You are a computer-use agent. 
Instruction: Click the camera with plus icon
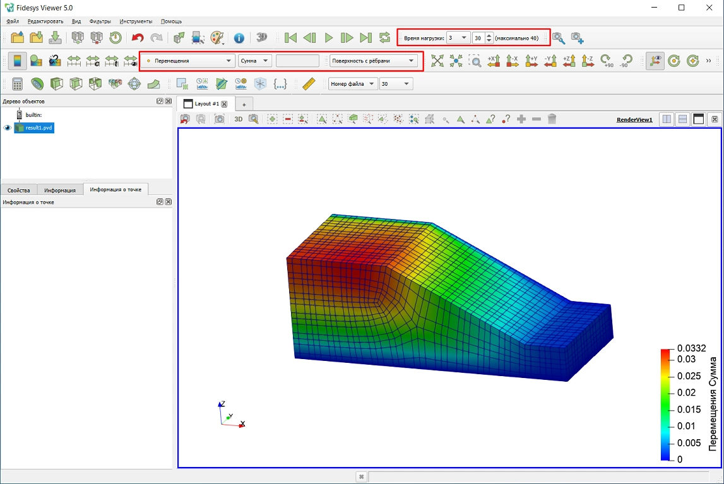click(577, 38)
